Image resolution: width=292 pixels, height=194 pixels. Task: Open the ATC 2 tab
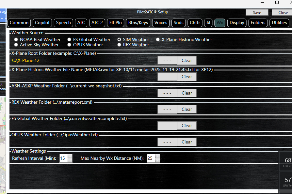click(x=97, y=23)
